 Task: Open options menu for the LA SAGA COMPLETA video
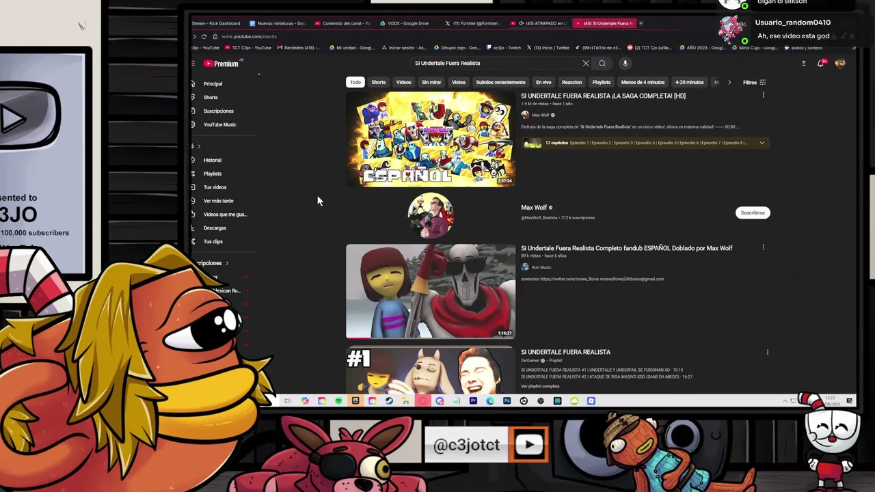(x=764, y=96)
